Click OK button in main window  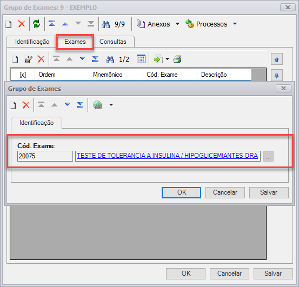click(x=186, y=273)
